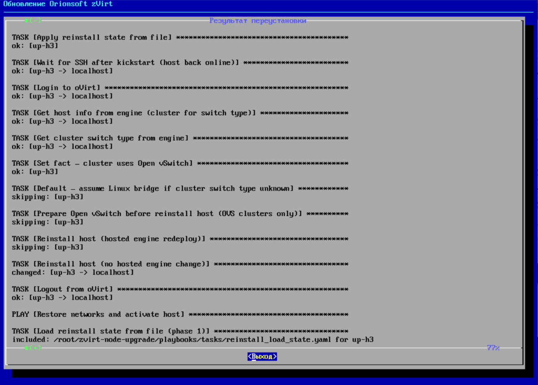Screen dimensions: 538x385
Task: Select the line PLAY [Restore networks and activate host]
Action: (180, 314)
